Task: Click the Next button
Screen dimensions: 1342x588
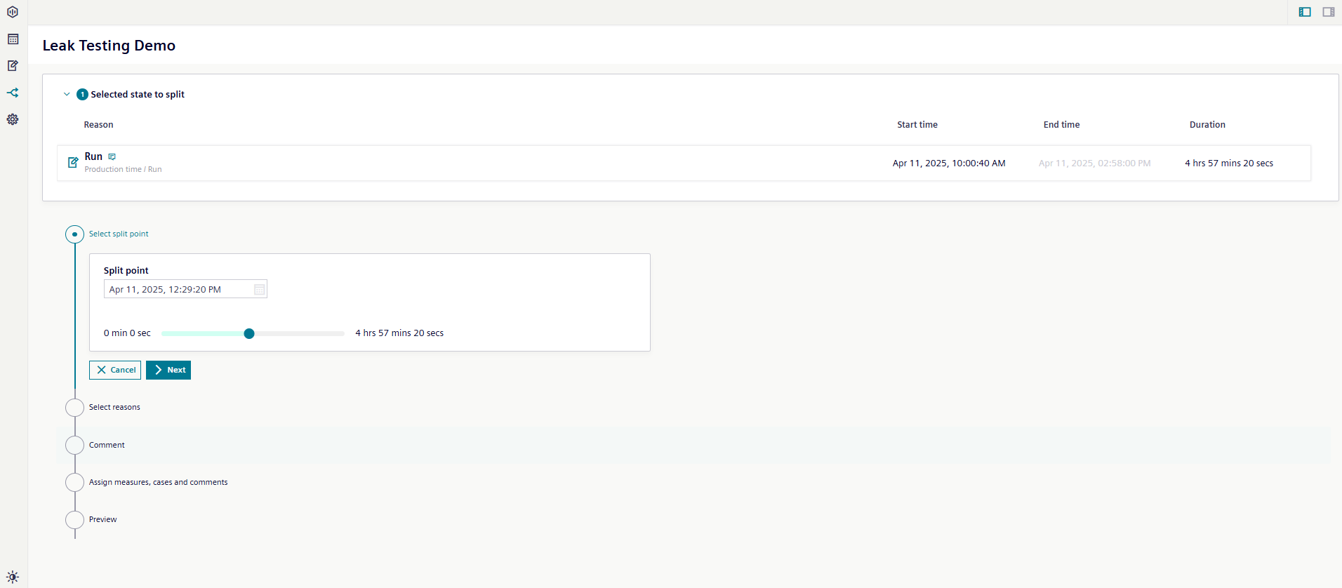Action: [x=168, y=370]
